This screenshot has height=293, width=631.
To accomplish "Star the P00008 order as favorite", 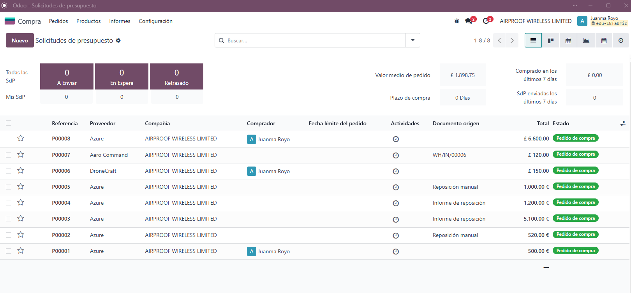I will point(21,138).
